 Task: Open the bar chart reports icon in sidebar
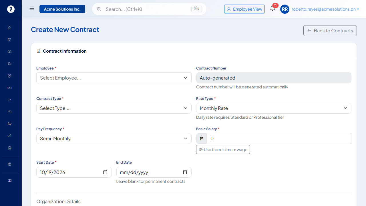(9, 136)
